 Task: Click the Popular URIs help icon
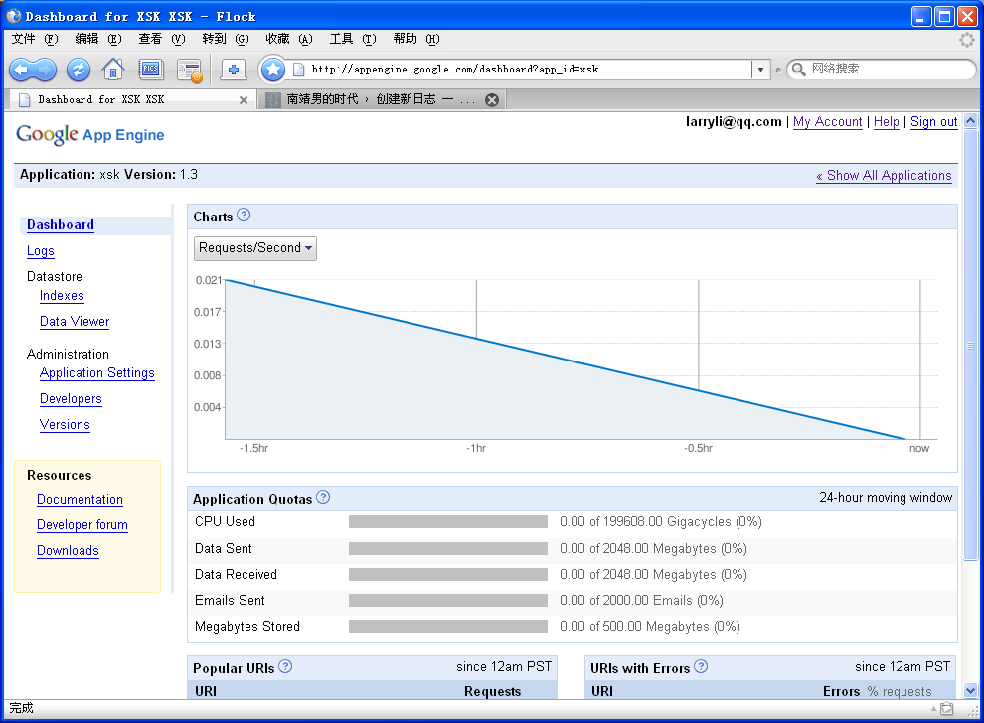point(285,666)
